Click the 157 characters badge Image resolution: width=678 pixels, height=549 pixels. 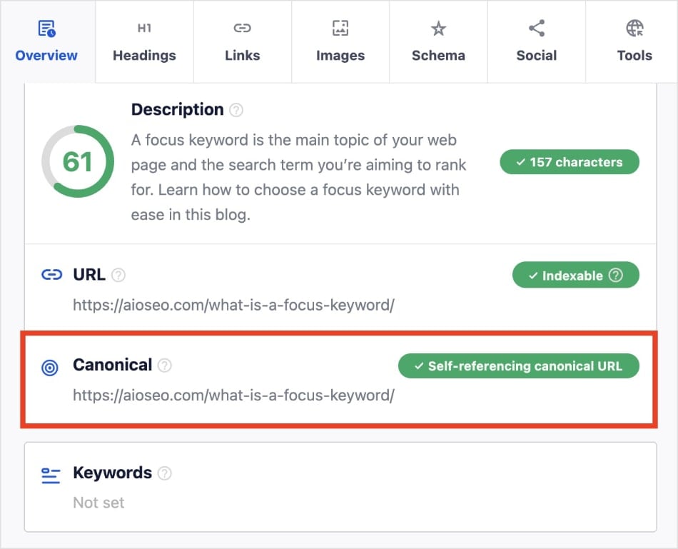coord(570,162)
